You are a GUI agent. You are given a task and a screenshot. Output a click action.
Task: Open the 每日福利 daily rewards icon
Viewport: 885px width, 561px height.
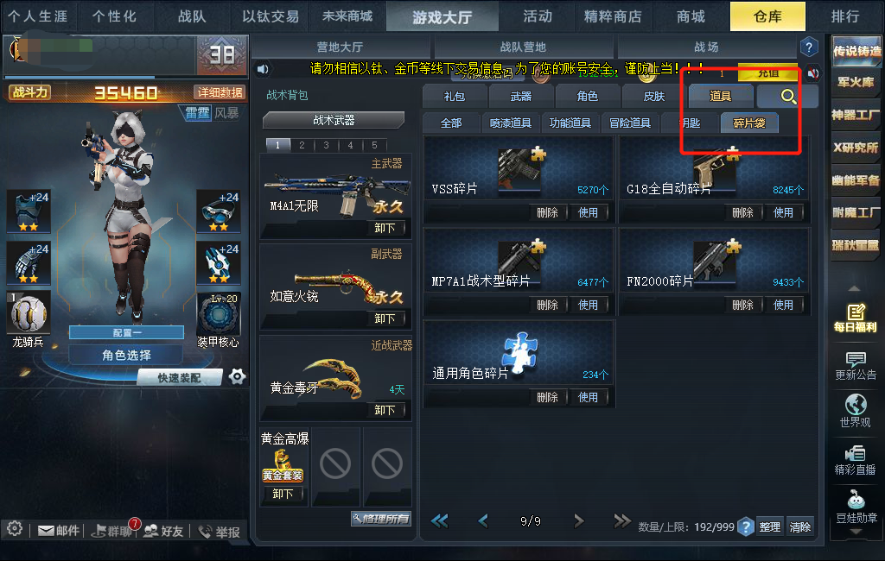coord(855,318)
